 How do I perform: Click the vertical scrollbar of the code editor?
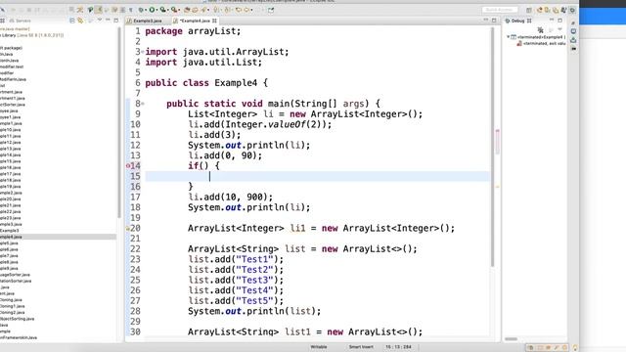point(492,148)
